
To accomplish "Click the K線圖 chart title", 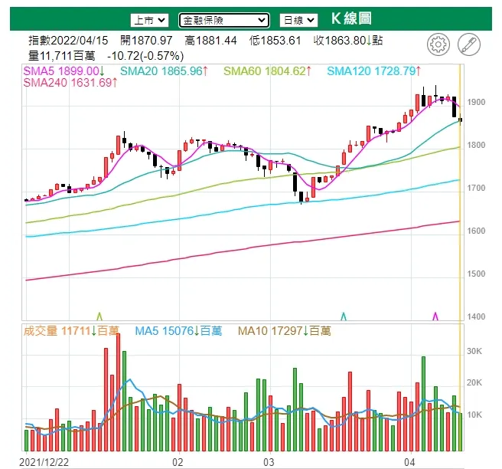I will pos(351,18).
